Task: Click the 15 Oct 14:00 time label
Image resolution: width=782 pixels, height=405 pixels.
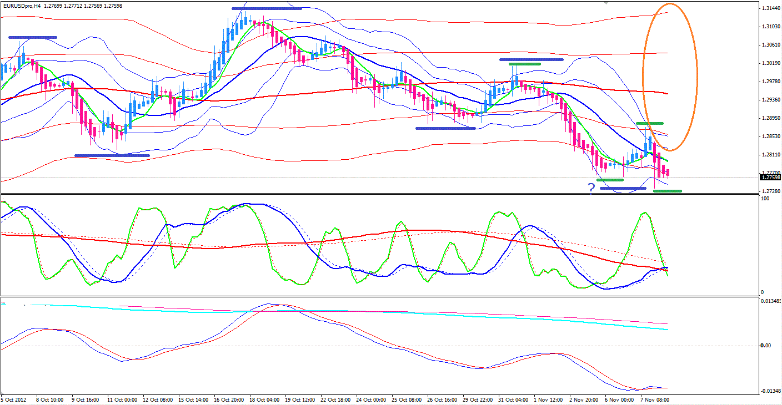Action: tap(194, 399)
